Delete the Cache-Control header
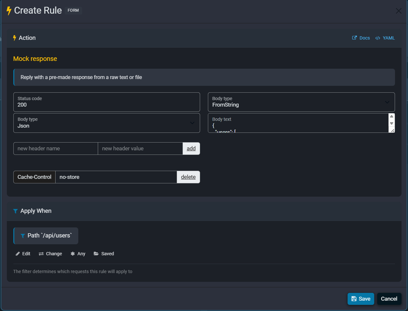 [188, 177]
